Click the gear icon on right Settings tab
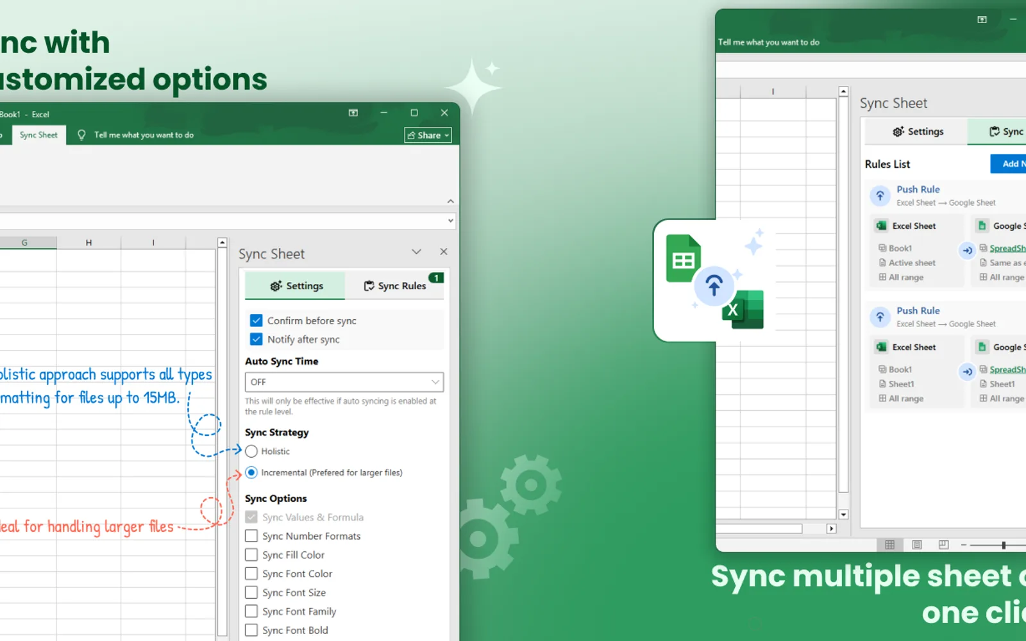The height and width of the screenshot is (641, 1026). [x=898, y=131]
